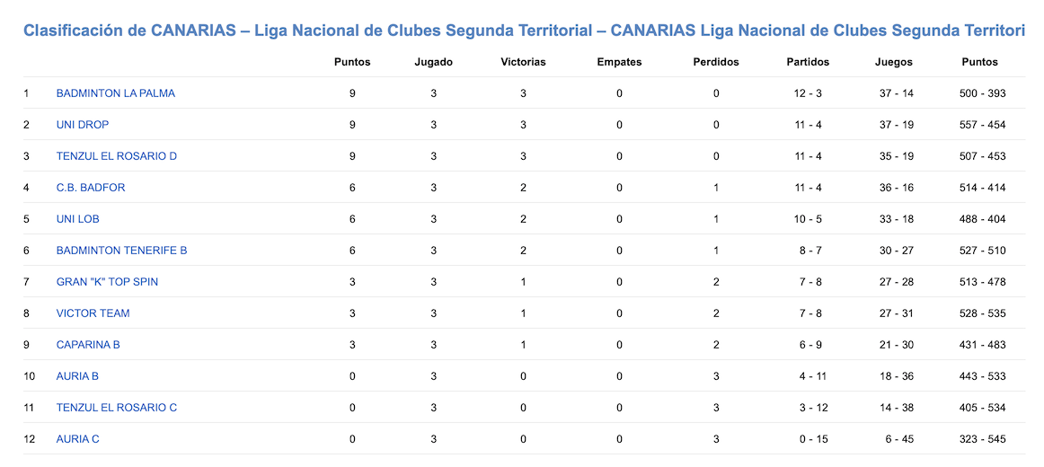Open the UNI DROP team link
1044x467 pixels.
click(83, 125)
